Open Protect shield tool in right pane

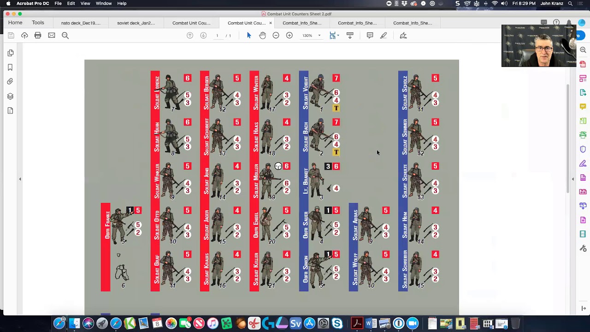point(583,149)
